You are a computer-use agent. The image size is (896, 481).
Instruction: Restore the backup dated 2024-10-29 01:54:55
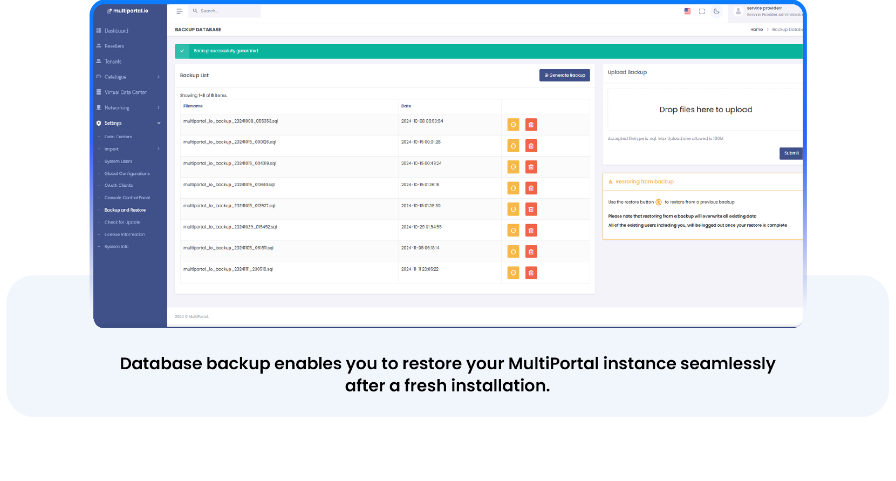tap(514, 231)
